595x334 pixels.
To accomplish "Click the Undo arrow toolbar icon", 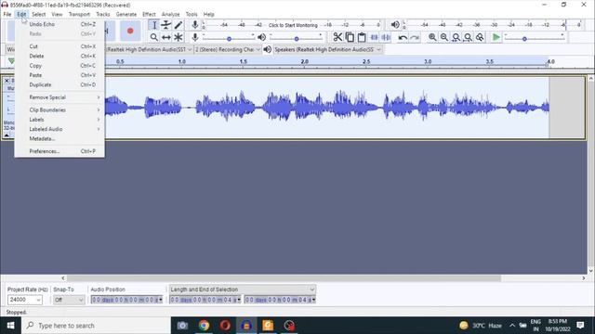I will tap(403, 37).
